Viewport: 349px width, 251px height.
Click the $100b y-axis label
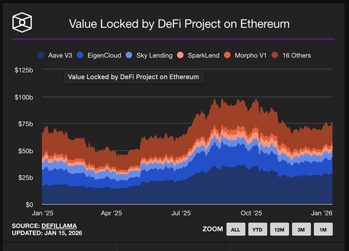[x=24, y=97]
